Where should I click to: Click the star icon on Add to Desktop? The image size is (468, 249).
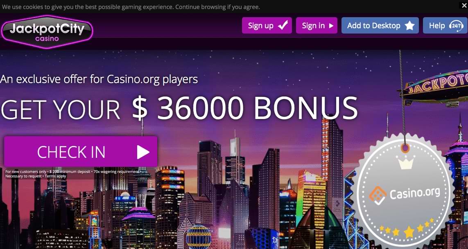pyautogui.click(x=409, y=26)
